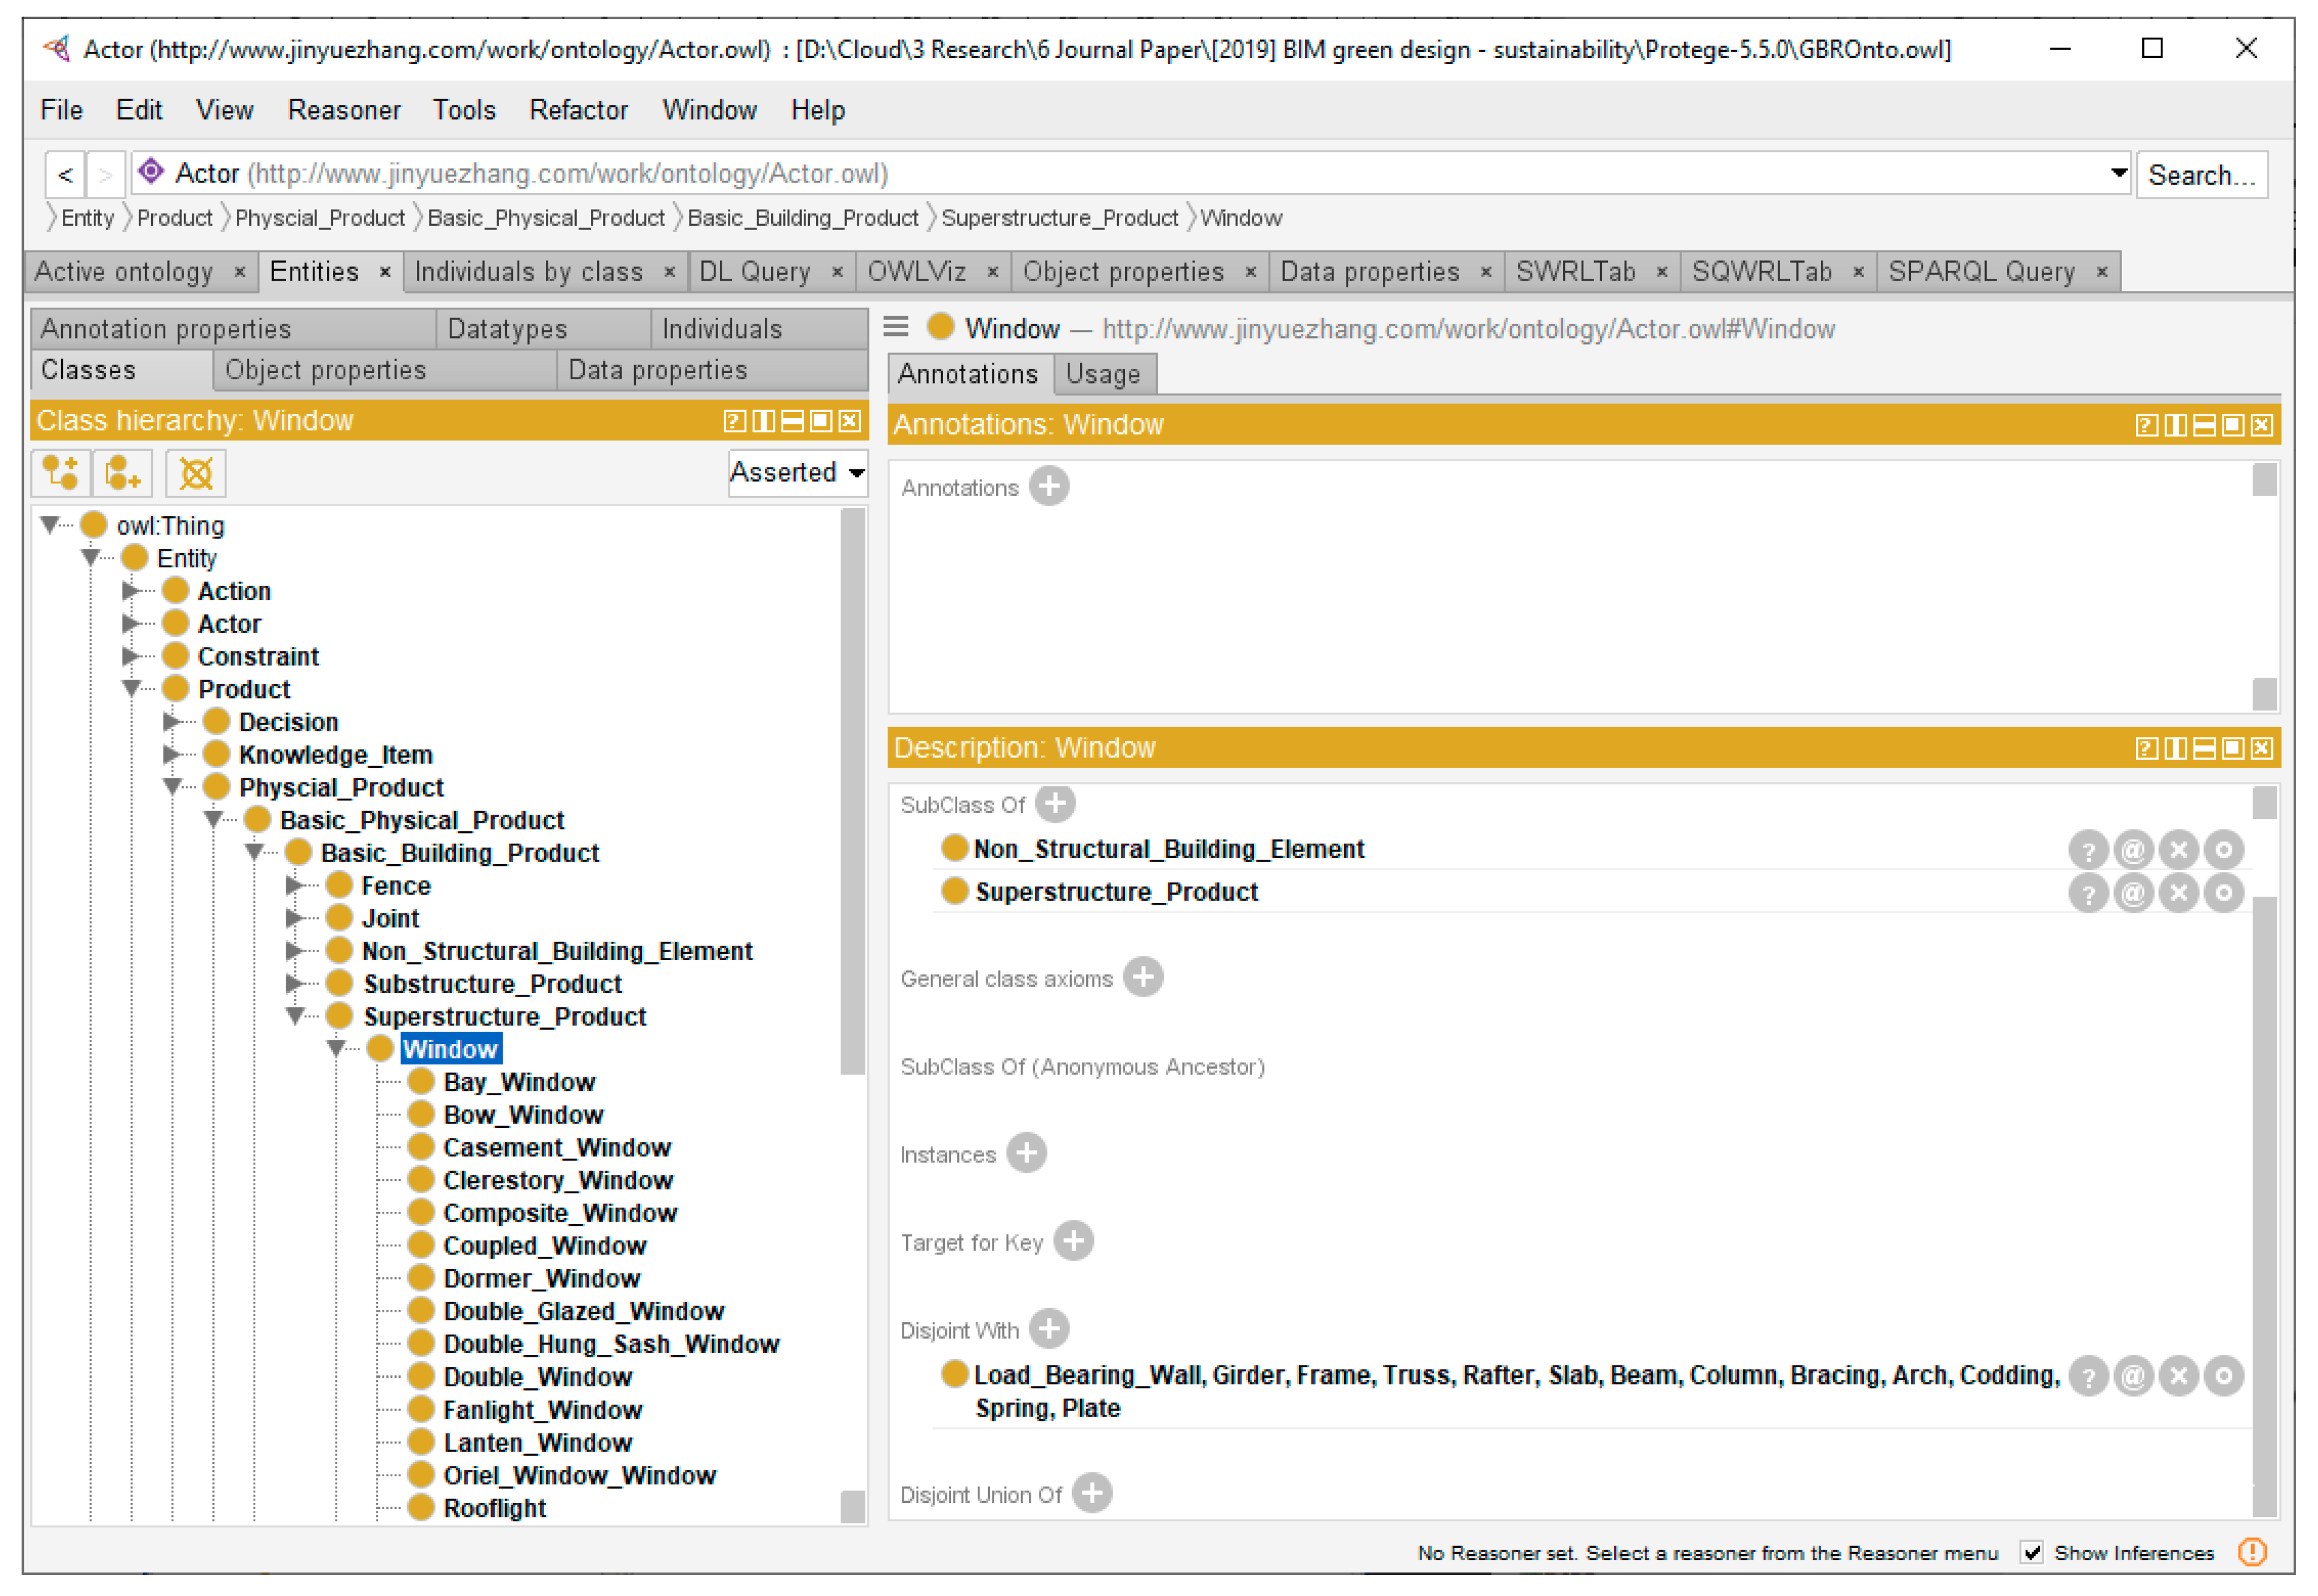Click the delete selected class icon
This screenshot has height=1596, width=2318.
pyautogui.click(x=196, y=473)
